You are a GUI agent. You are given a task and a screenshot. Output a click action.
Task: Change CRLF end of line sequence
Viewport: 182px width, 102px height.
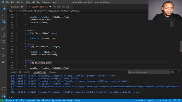pos(165,100)
